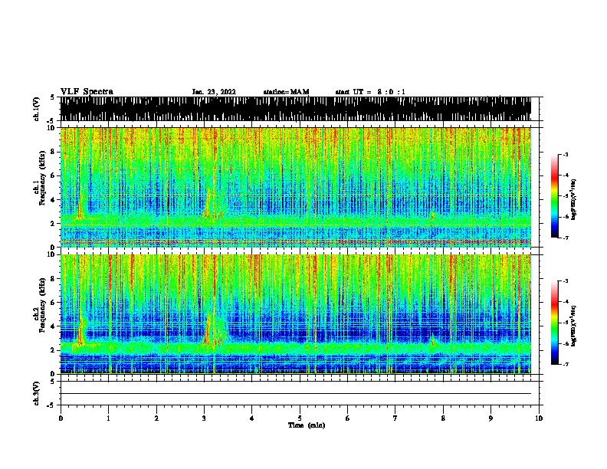Click the ch.1 colorbar log(PSD) label

click(x=573, y=199)
